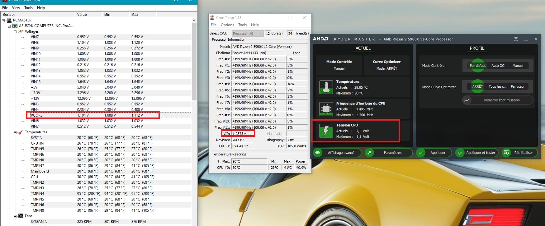Image resolution: width=545 pixels, height=226 pixels.
Task: Select the CPUTIN temperature row
Action: coord(111,143)
